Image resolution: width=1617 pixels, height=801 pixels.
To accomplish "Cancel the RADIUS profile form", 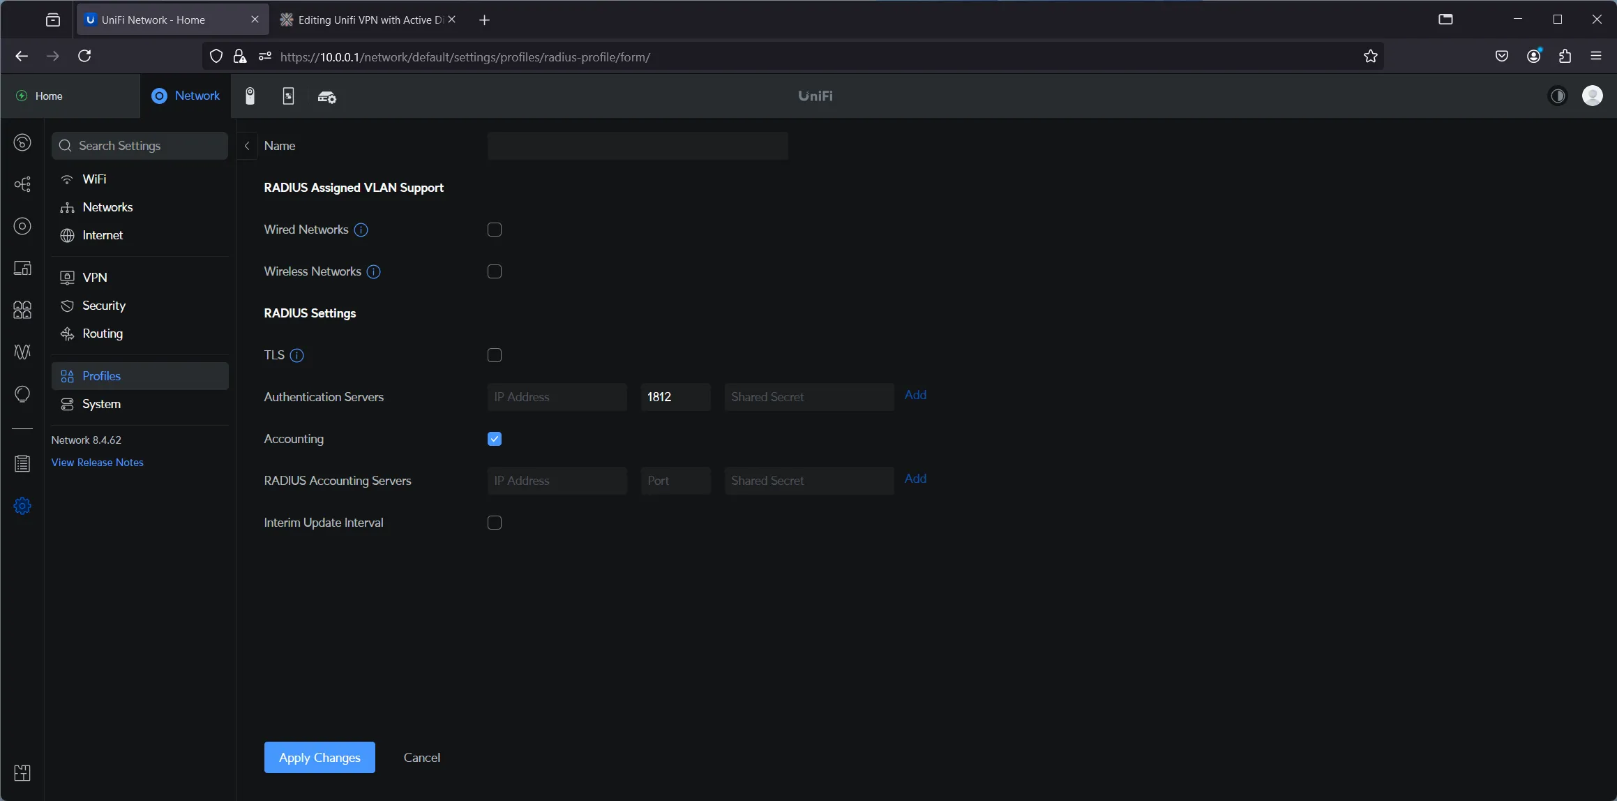I will pos(422,758).
